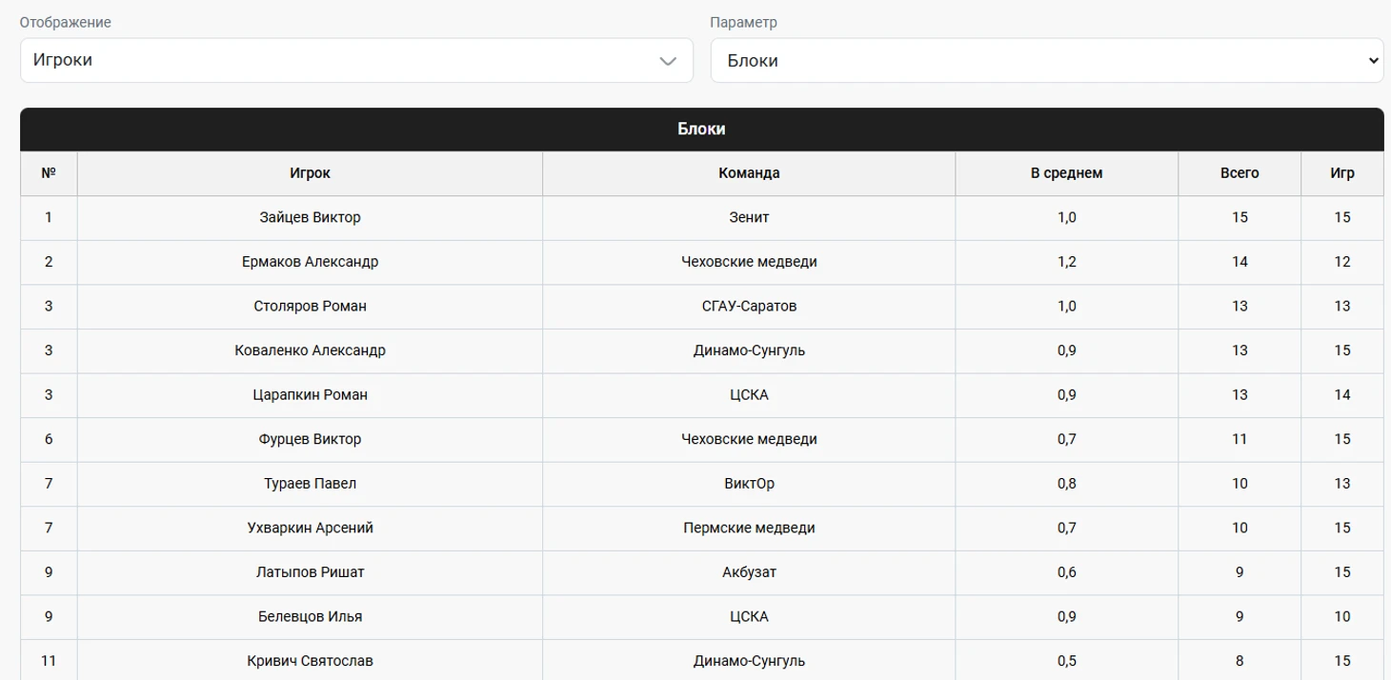The height and width of the screenshot is (680, 1391).
Task: Select player Царапкин Роман
Action: [x=311, y=395]
